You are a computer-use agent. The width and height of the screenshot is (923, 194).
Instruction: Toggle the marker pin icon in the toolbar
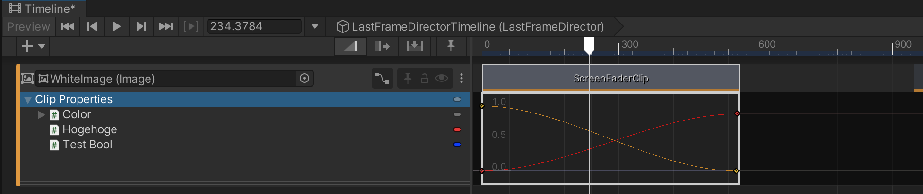click(451, 46)
